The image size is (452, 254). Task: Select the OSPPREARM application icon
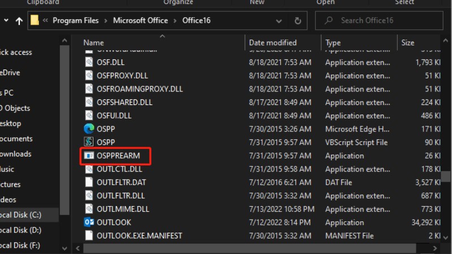click(x=89, y=155)
